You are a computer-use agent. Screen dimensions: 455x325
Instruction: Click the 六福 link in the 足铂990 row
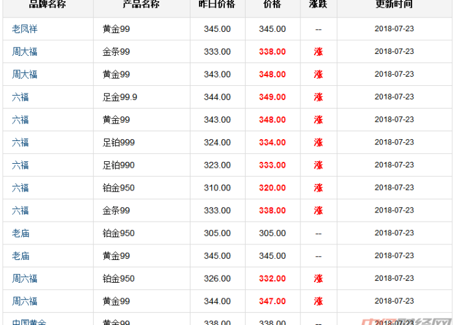20,165
